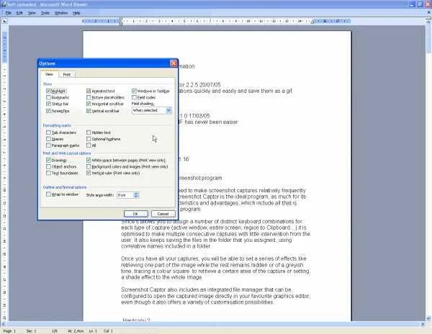
Task: Click the document close X below title buttons
Action: [428, 12]
